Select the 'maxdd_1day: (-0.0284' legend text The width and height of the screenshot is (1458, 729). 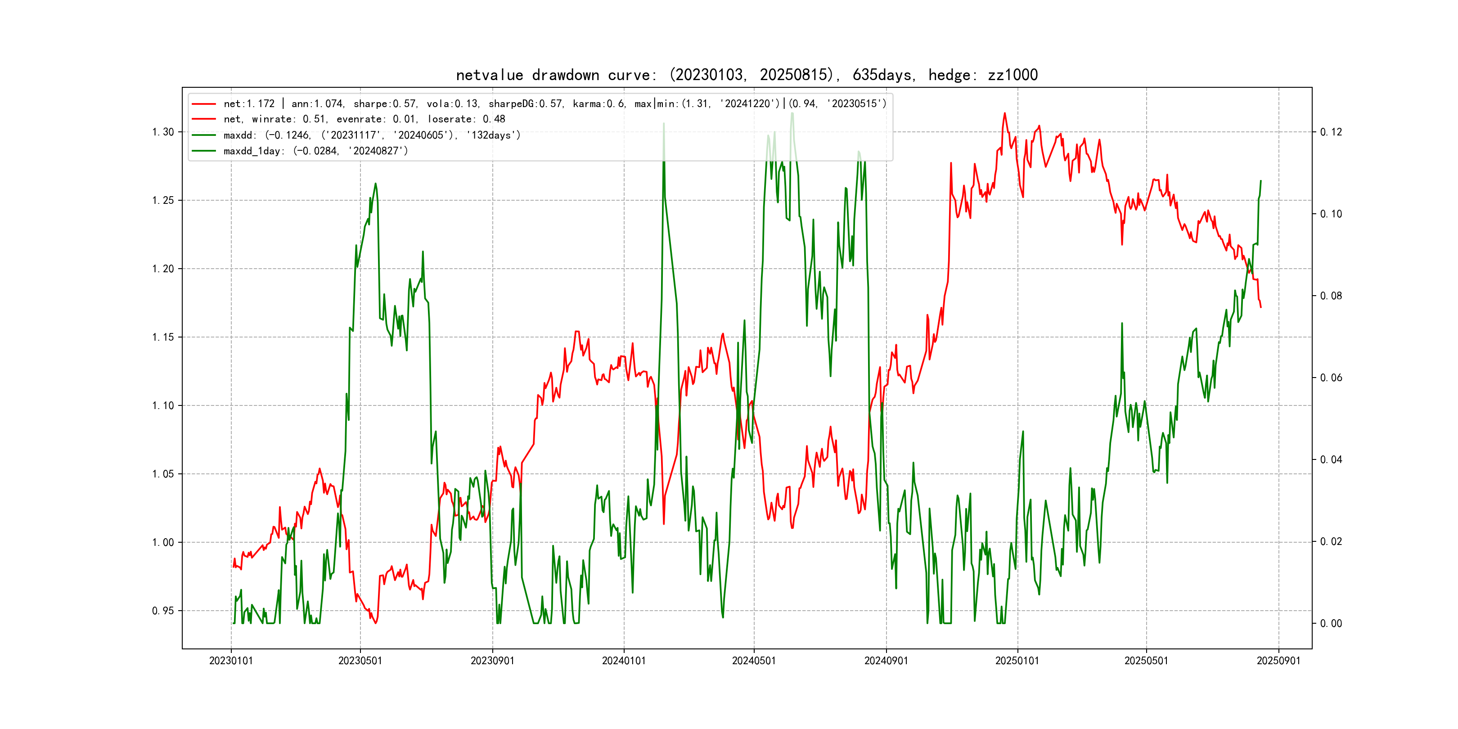[315, 151]
